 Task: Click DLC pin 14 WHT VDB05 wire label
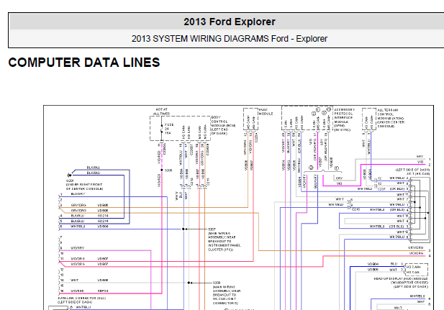89,281
